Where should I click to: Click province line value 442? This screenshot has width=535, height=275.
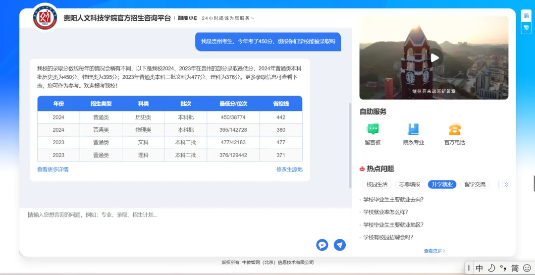pyautogui.click(x=281, y=117)
